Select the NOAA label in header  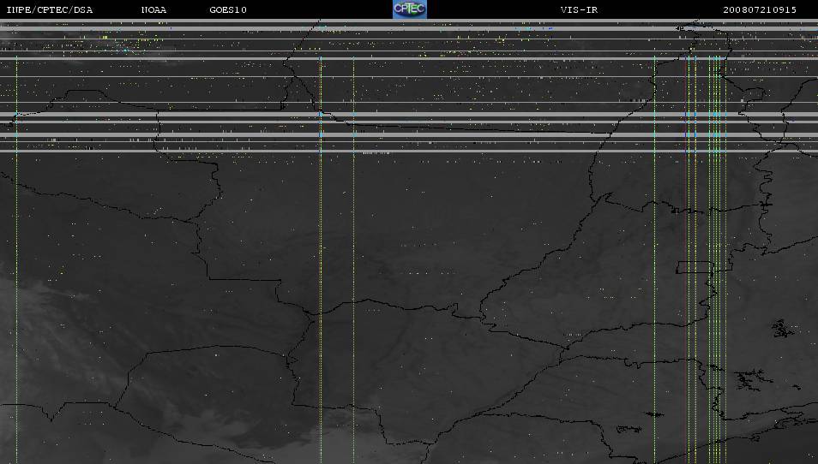pyautogui.click(x=153, y=10)
